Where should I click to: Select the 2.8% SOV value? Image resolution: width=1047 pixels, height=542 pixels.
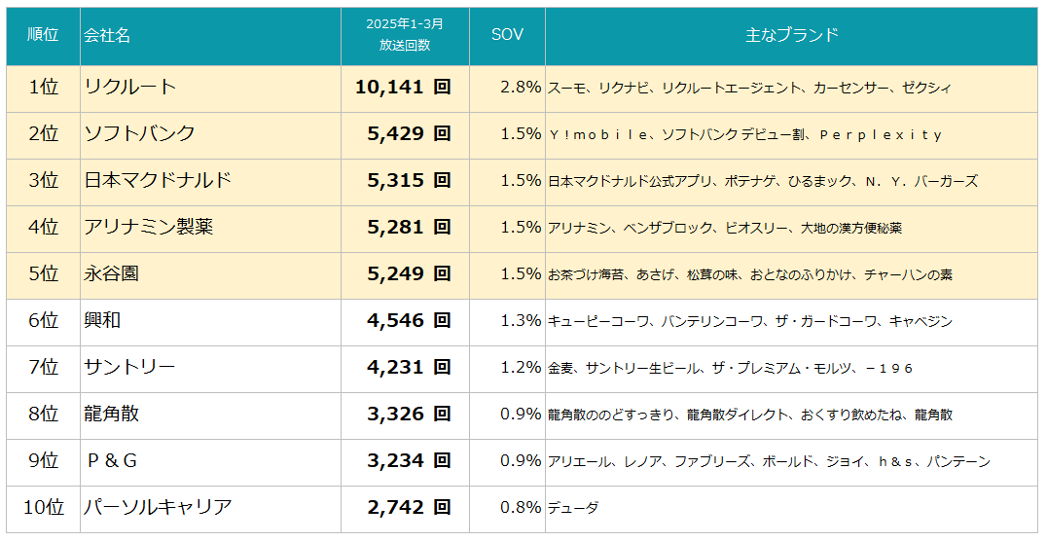[x=521, y=88]
